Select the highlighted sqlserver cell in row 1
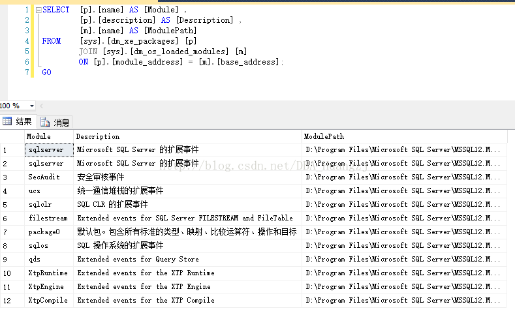Viewport: 515px width, 317px height. tap(49, 150)
